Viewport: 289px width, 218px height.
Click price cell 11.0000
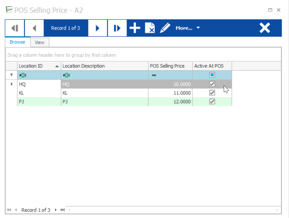click(x=170, y=93)
